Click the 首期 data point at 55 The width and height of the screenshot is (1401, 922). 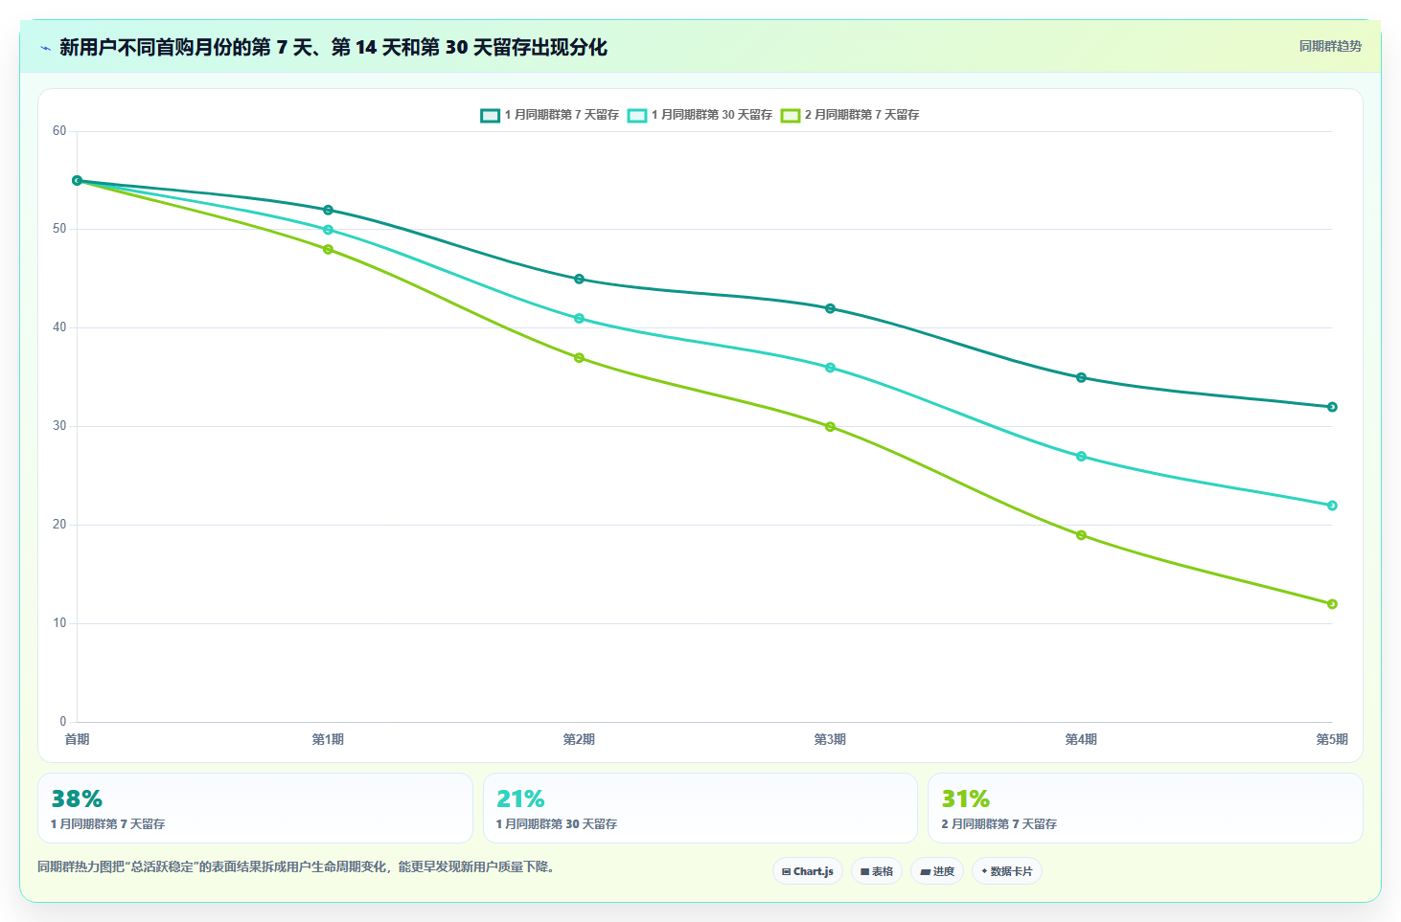coord(78,180)
